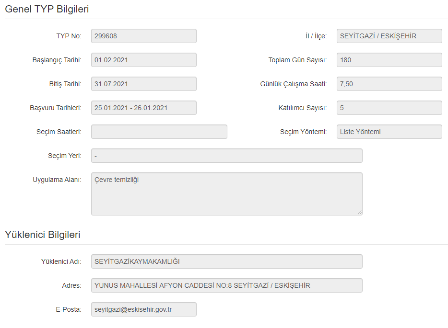The height and width of the screenshot is (328, 448).
Task: Click the Bitiş Tarihi date field
Action: (143, 84)
